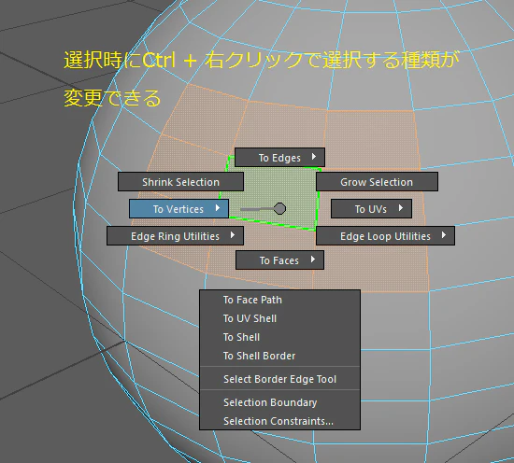Click the To Shell menu entry

click(279, 337)
